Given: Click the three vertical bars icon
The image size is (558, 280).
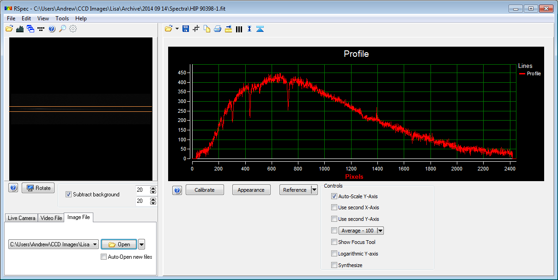Looking at the screenshot, I should [x=239, y=29].
